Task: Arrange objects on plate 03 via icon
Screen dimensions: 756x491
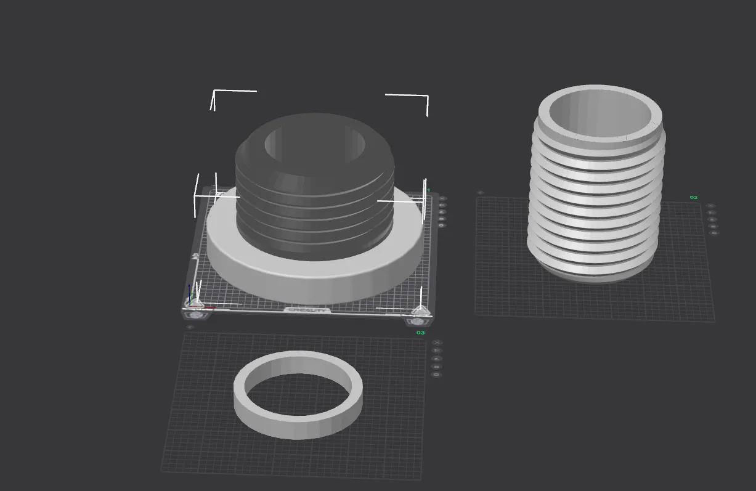Action: 437,359
